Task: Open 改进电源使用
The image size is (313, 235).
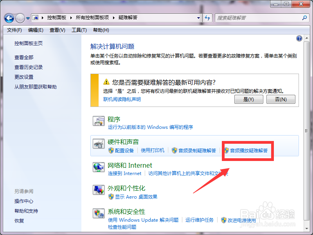Action: 242,220
